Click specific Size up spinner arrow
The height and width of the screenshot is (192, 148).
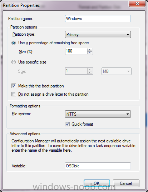[x=90, y=70]
